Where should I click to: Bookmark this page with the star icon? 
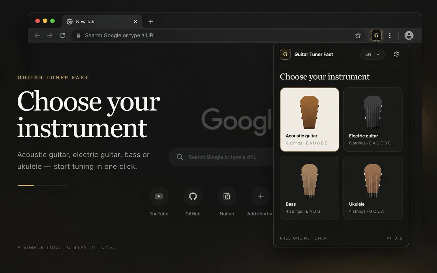pos(358,35)
